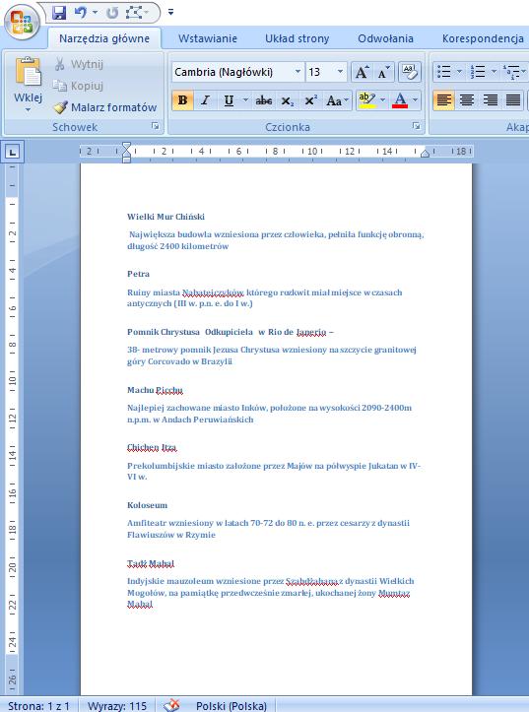Open highlight color dropdown arrow
529x712 pixels.
(x=383, y=100)
